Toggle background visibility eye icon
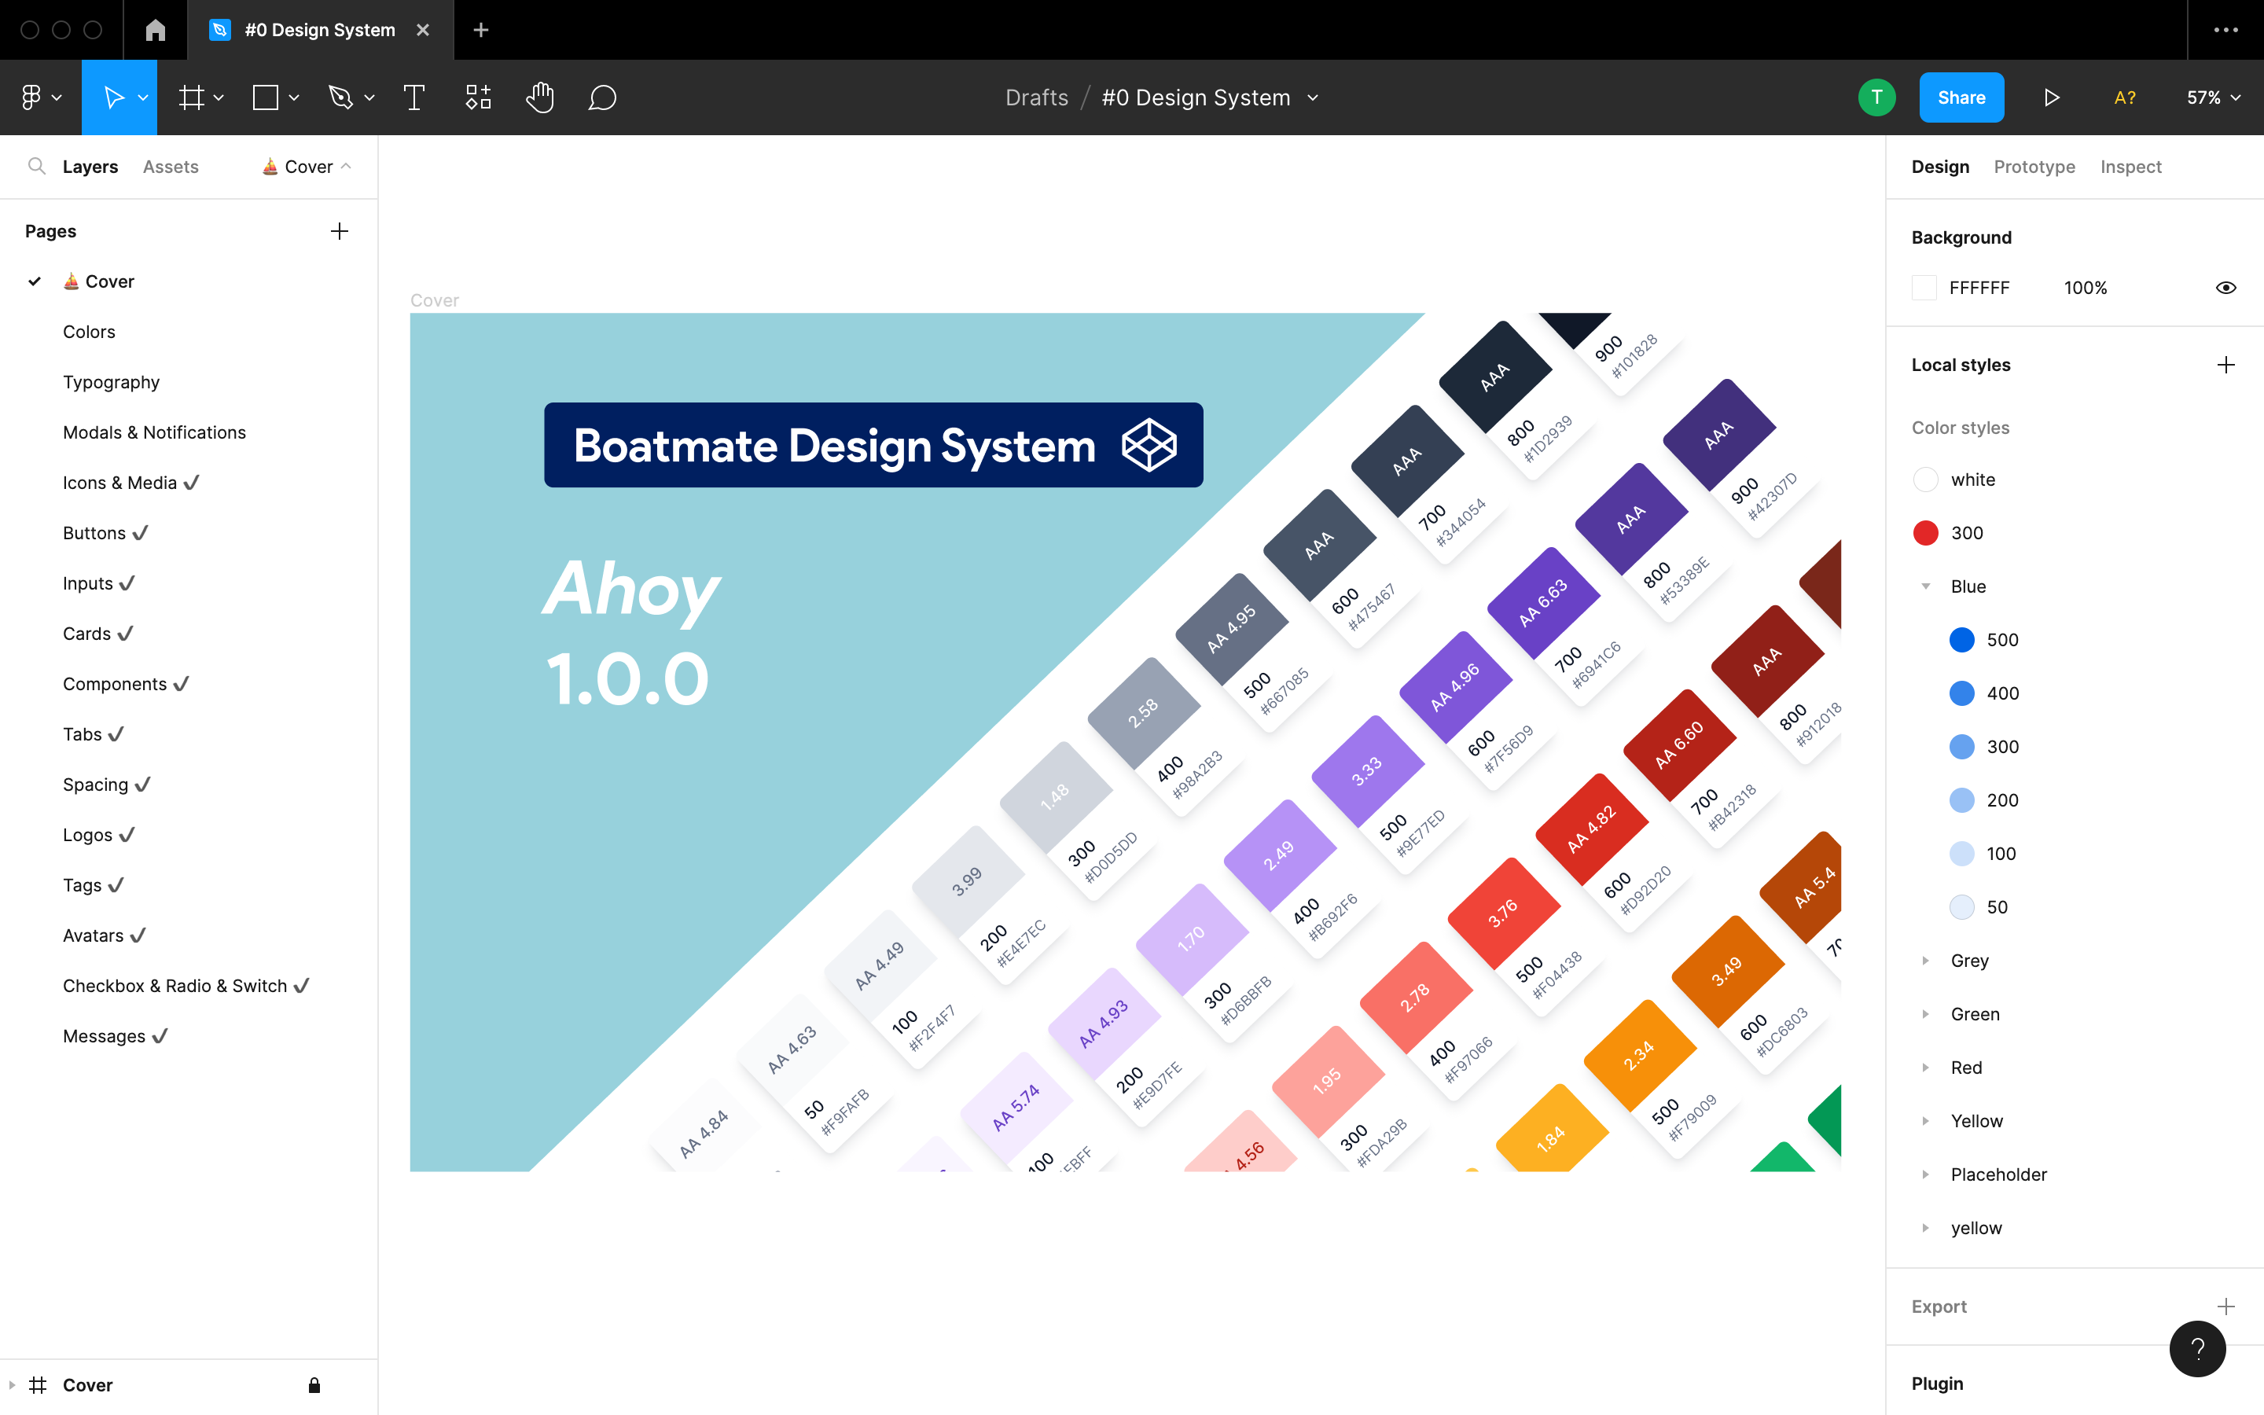This screenshot has width=2264, height=1415. [x=2225, y=289]
